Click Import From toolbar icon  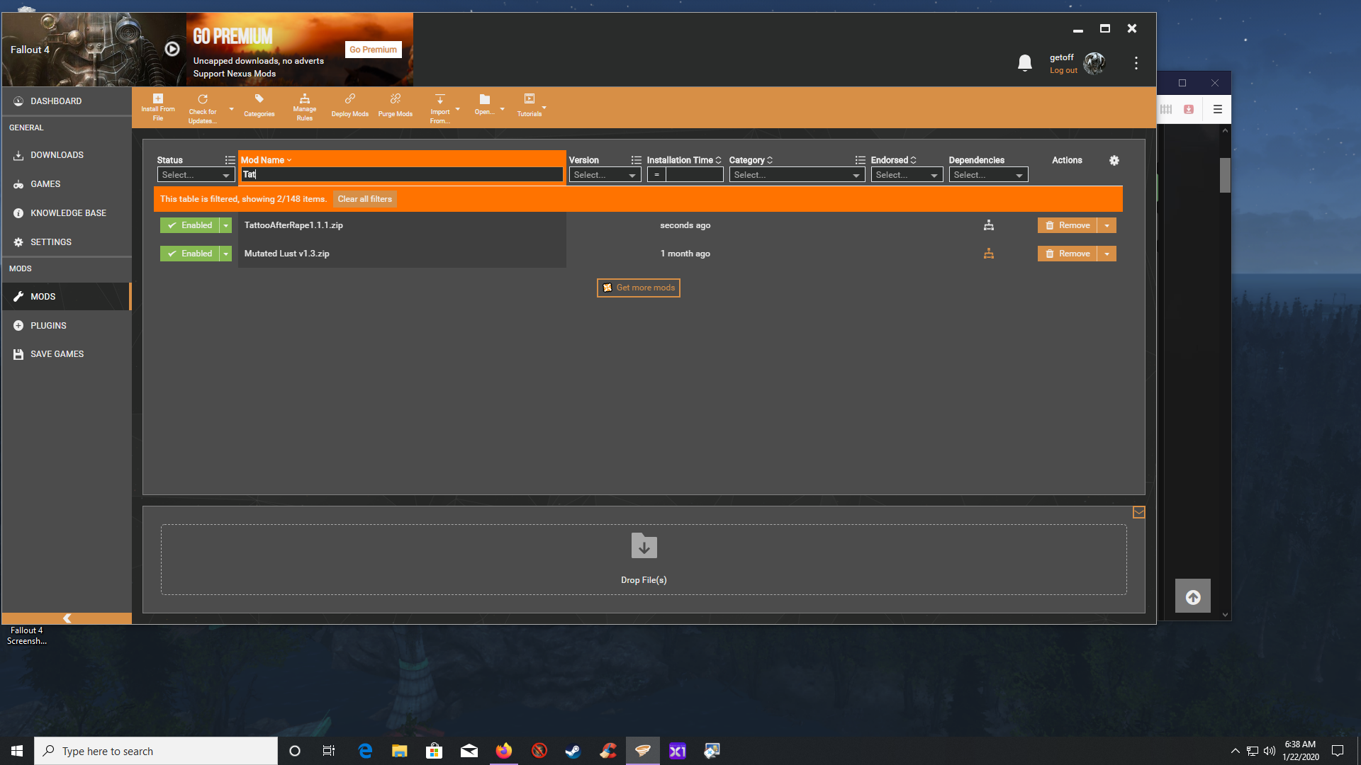(439, 108)
